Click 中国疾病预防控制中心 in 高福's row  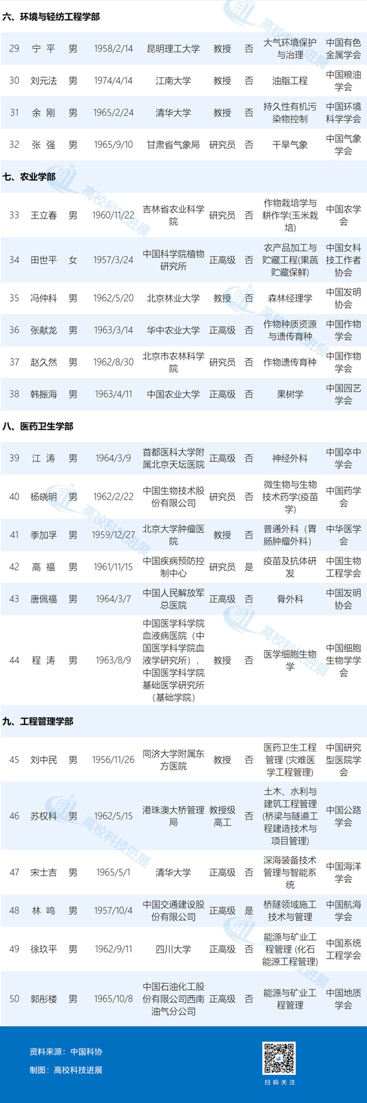173,567
